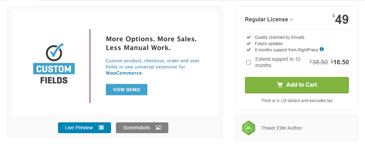Viewport: 365px width, 144px height.
Task: Open the Regular License type selector
Action: pos(269,20)
